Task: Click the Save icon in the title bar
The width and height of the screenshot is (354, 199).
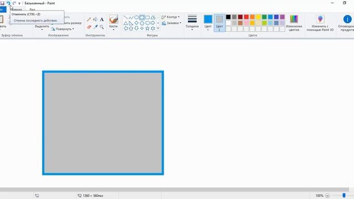Action: 2,3
